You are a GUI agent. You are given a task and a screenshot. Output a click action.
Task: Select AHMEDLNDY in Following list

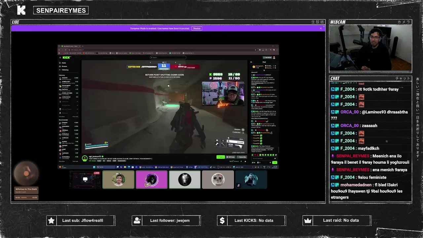pyautogui.click(x=68, y=82)
